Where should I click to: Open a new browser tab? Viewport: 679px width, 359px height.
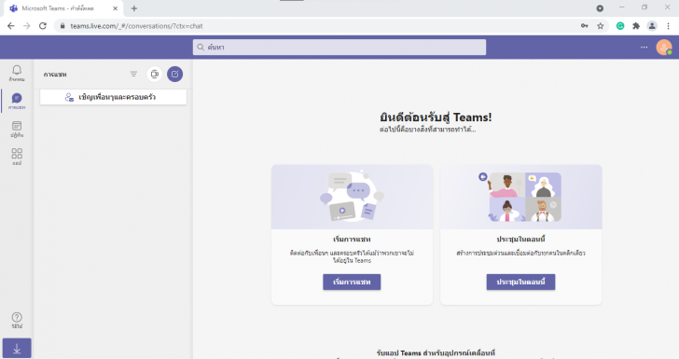pyautogui.click(x=134, y=8)
